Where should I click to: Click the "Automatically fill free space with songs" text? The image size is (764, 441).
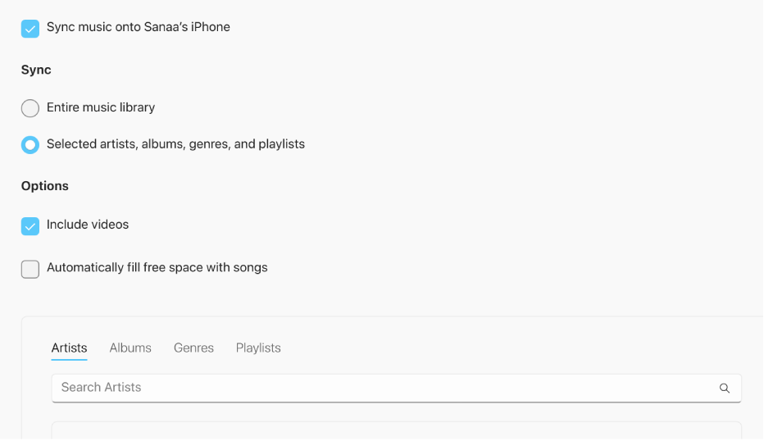coord(157,267)
